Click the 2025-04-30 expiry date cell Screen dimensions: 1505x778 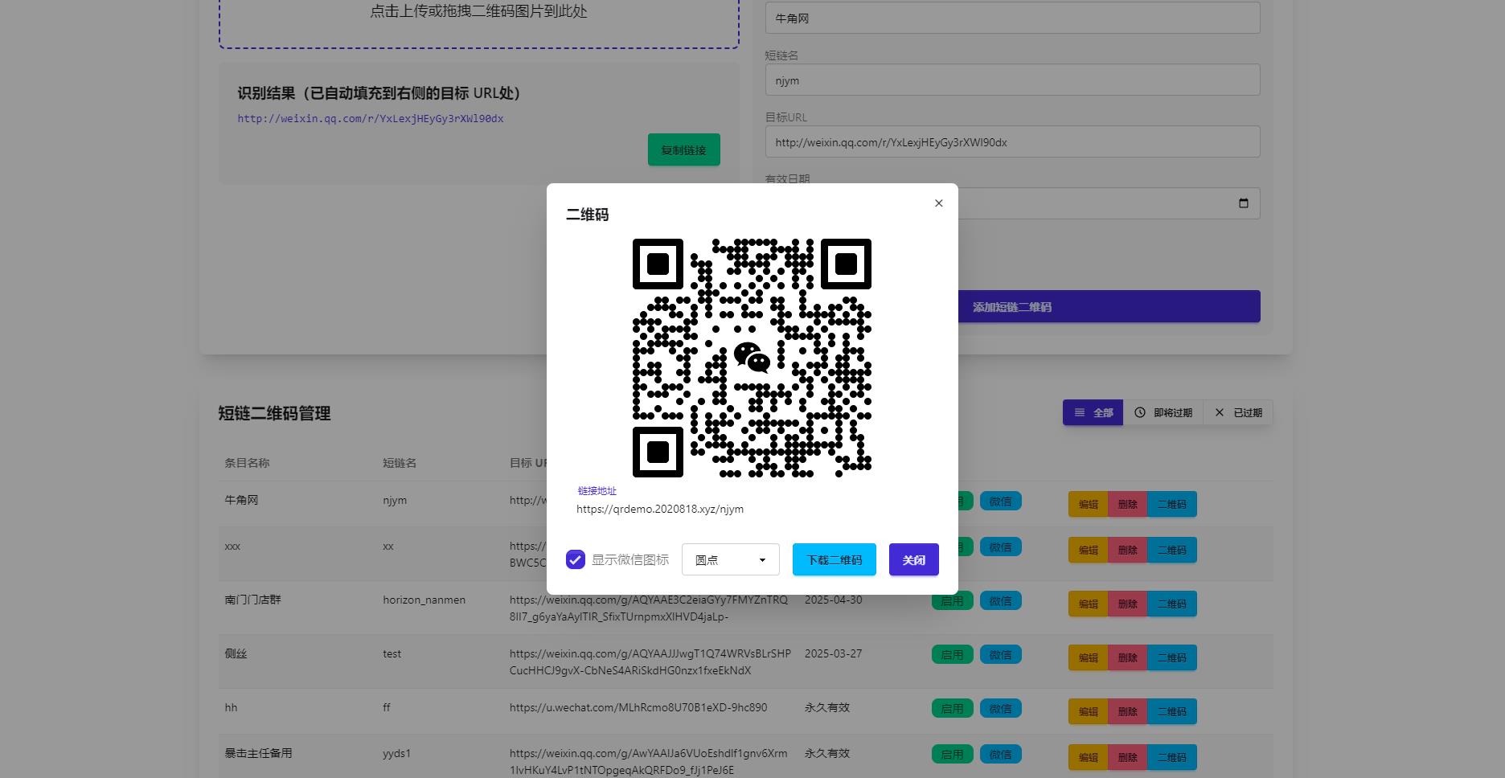(833, 600)
